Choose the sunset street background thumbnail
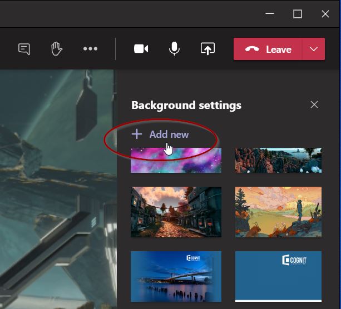 (x=176, y=212)
